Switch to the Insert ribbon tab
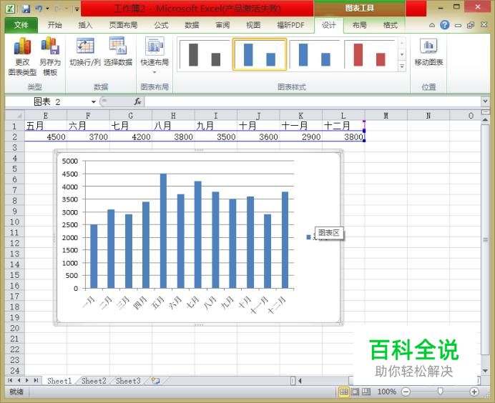This screenshot has width=495, height=403. click(85, 25)
